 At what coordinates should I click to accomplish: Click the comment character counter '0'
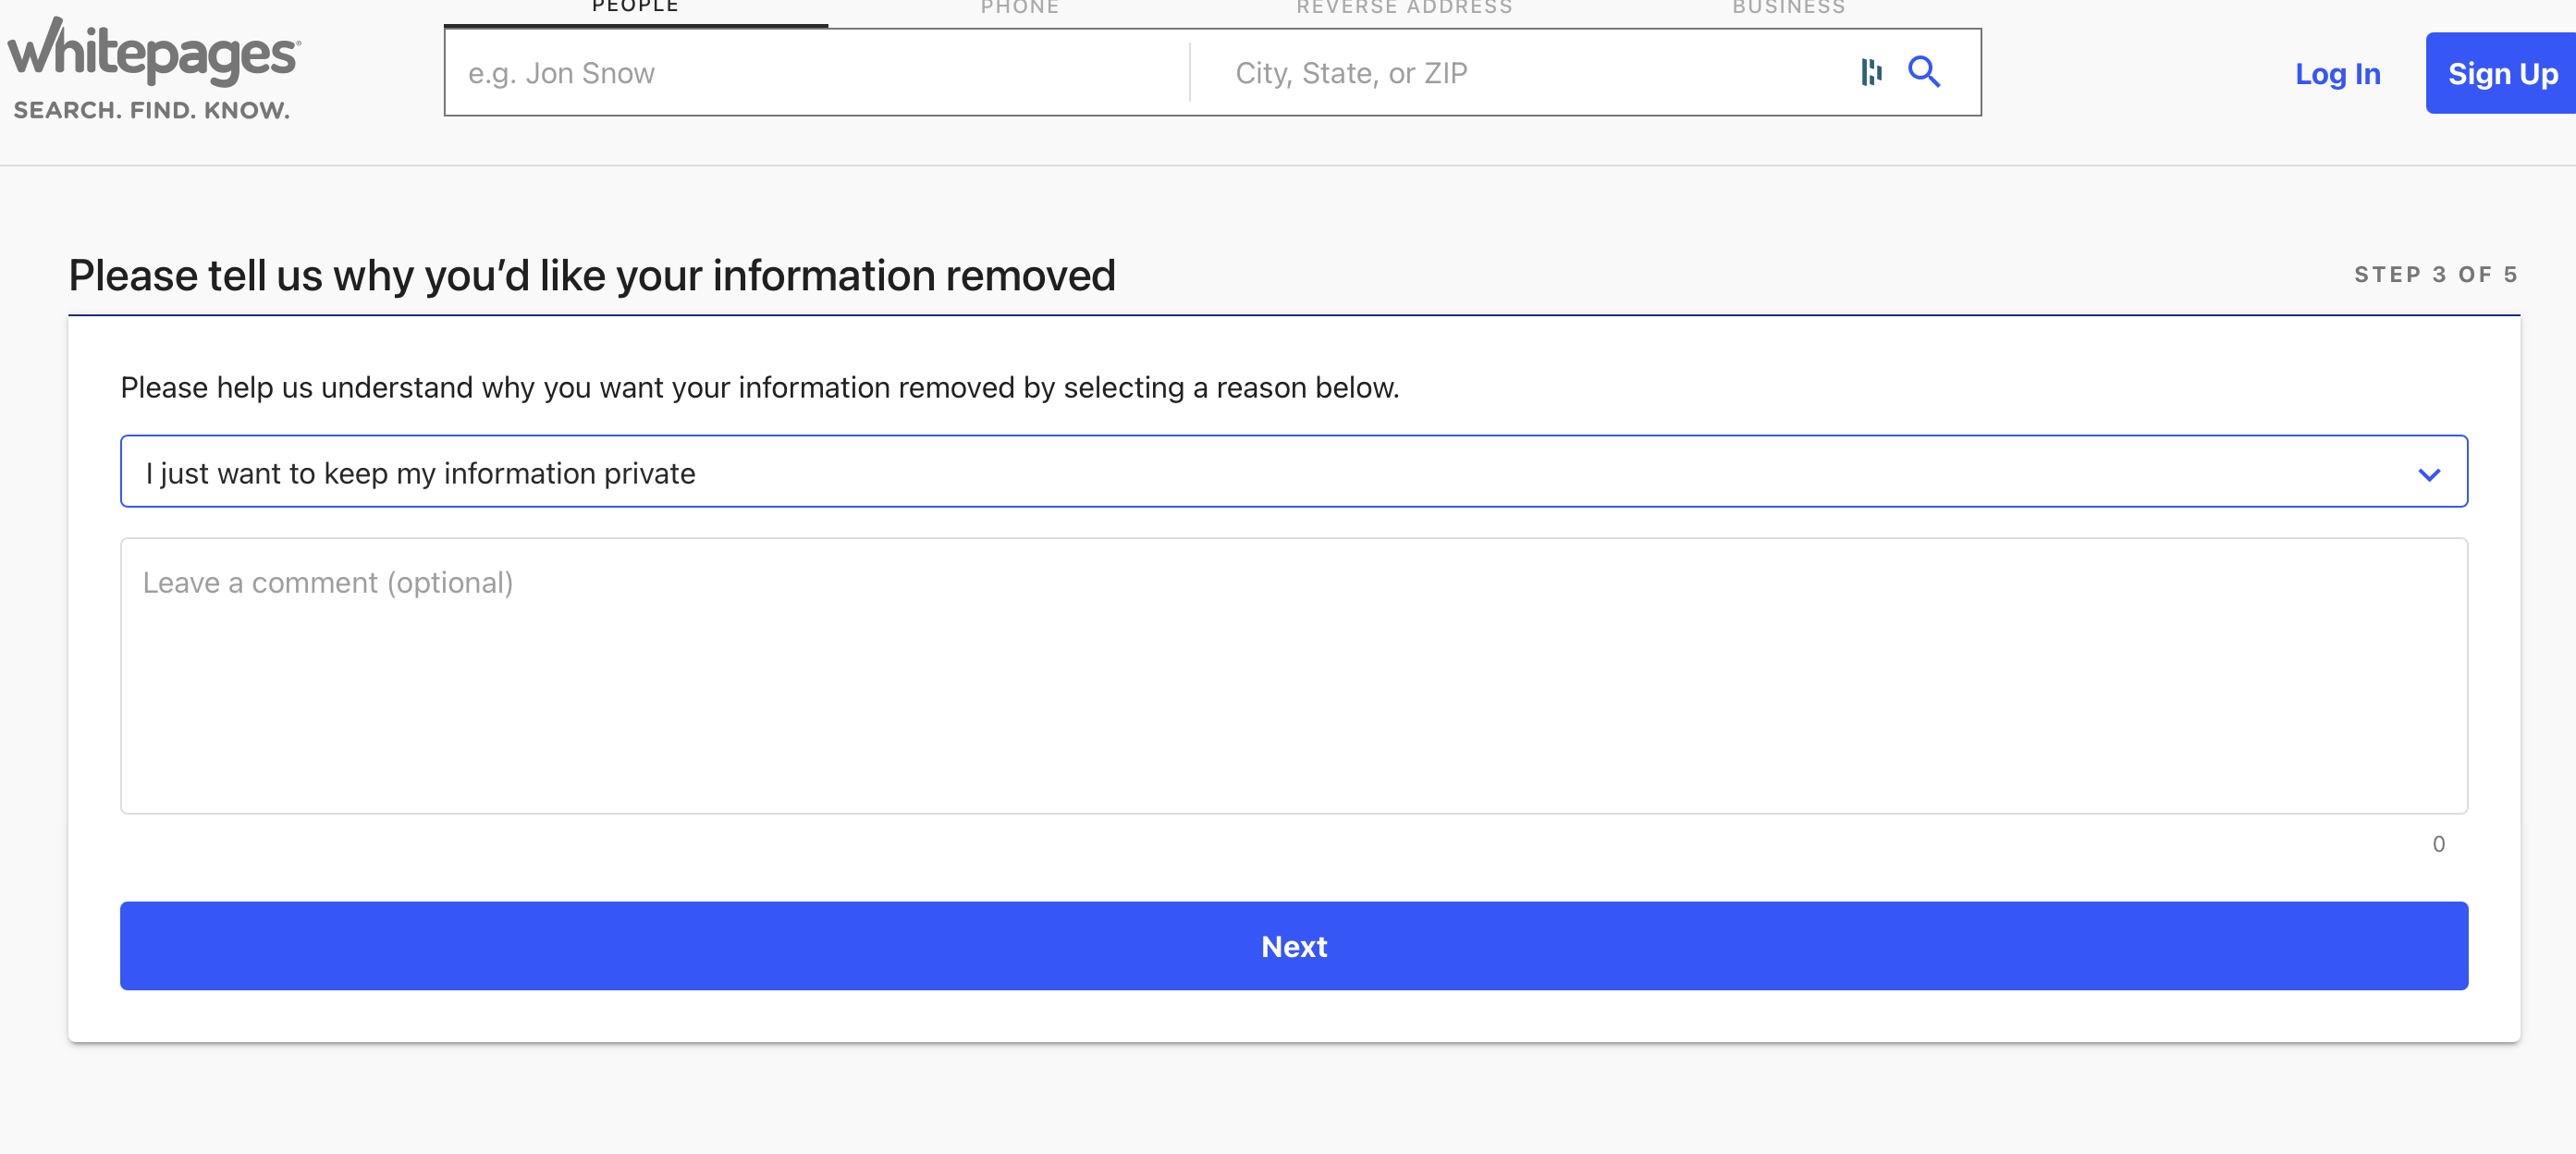(x=2438, y=844)
